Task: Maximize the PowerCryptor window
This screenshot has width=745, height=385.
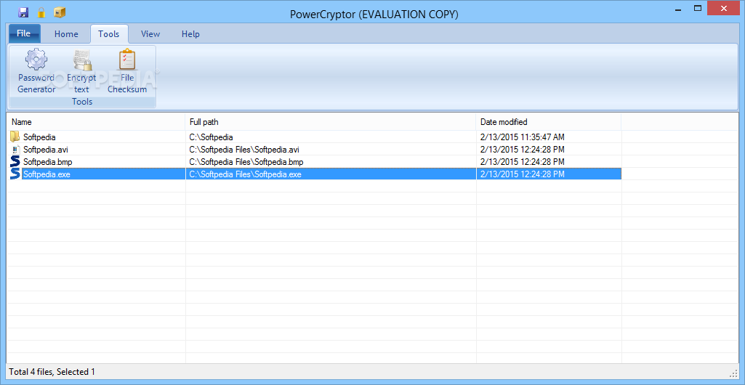Action: click(698, 9)
